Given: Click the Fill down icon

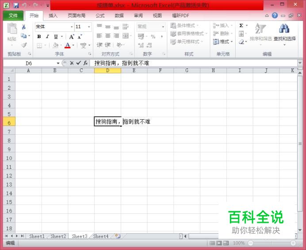Looking at the screenshot, I should (x=241, y=34).
